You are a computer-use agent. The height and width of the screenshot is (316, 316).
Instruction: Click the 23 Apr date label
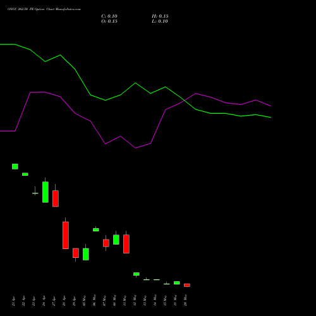pyautogui.click(x=34, y=301)
